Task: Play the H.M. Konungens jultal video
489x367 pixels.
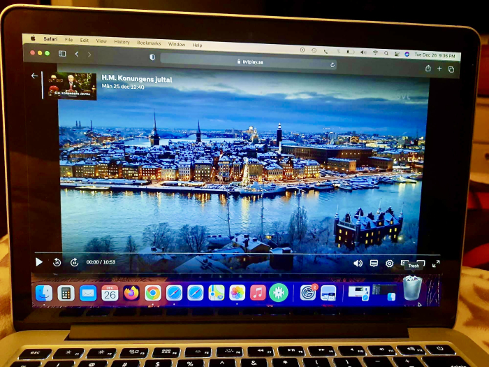Action: (39, 262)
